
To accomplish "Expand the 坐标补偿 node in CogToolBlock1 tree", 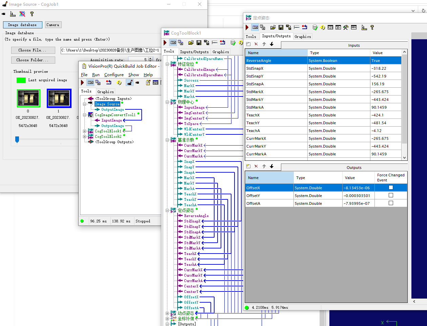I will [x=167, y=319].
